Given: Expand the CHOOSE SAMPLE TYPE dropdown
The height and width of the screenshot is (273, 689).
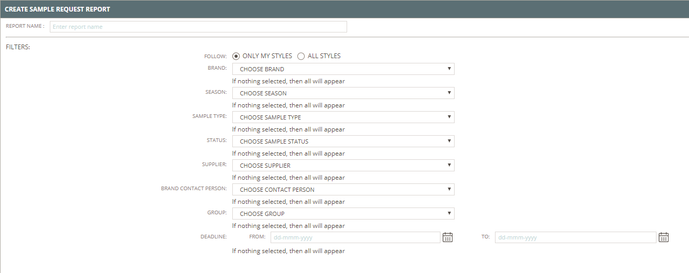Looking at the screenshot, I should pos(343,117).
